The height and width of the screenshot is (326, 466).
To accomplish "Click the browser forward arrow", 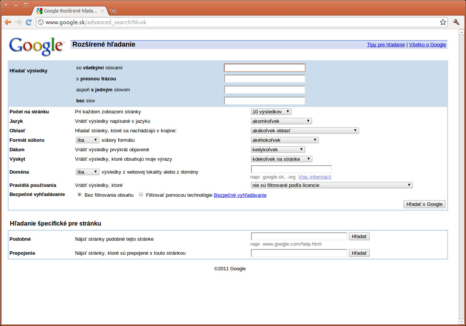I will point(18,22).
